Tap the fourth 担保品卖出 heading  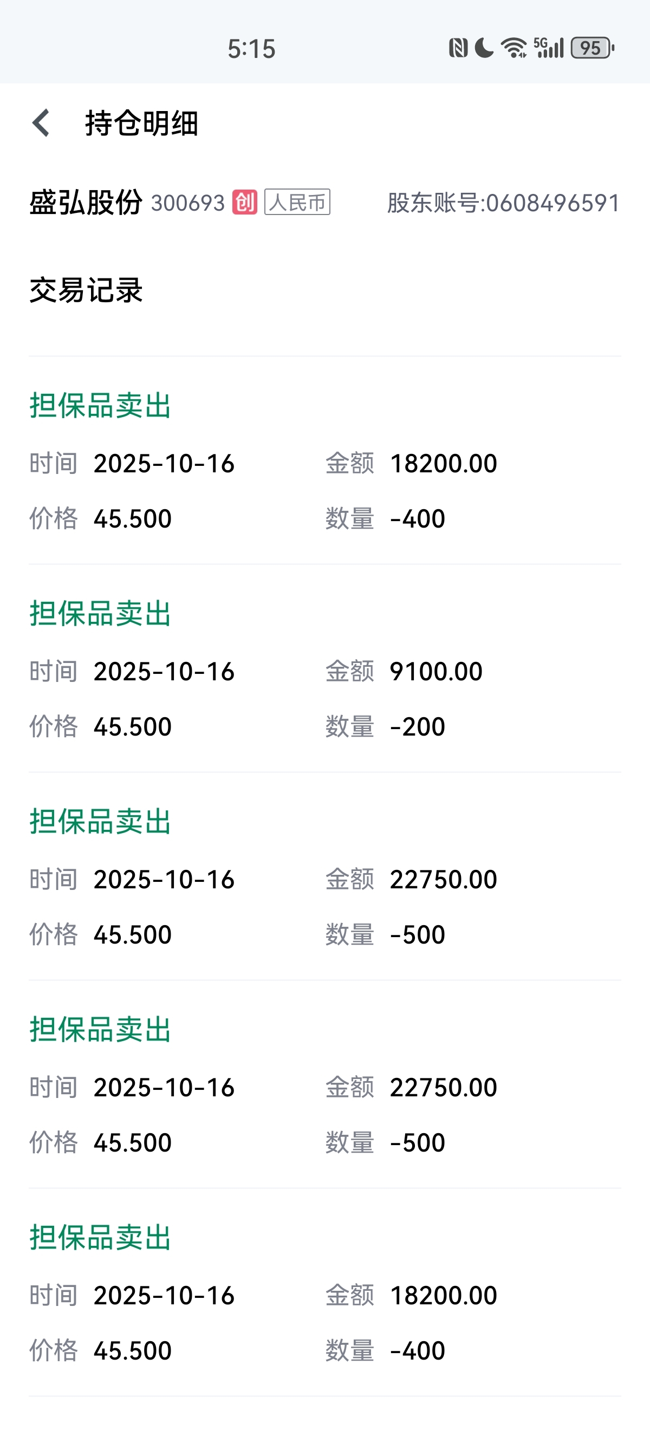100,1030
